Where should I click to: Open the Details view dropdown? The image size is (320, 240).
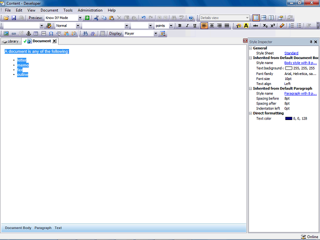pos(247,18)
